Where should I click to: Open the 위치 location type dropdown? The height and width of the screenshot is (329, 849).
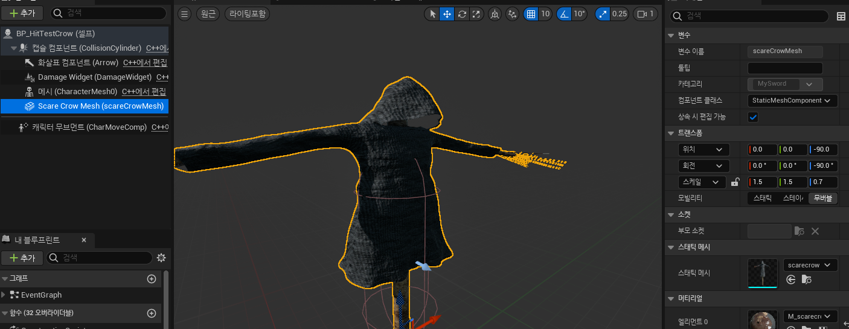(x=703, y=149)
